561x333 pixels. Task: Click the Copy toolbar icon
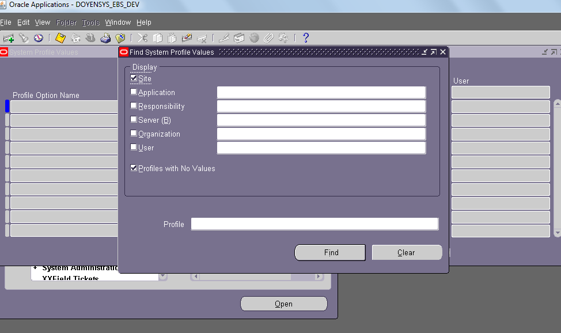pyautogui.click(x=157, y=37)
